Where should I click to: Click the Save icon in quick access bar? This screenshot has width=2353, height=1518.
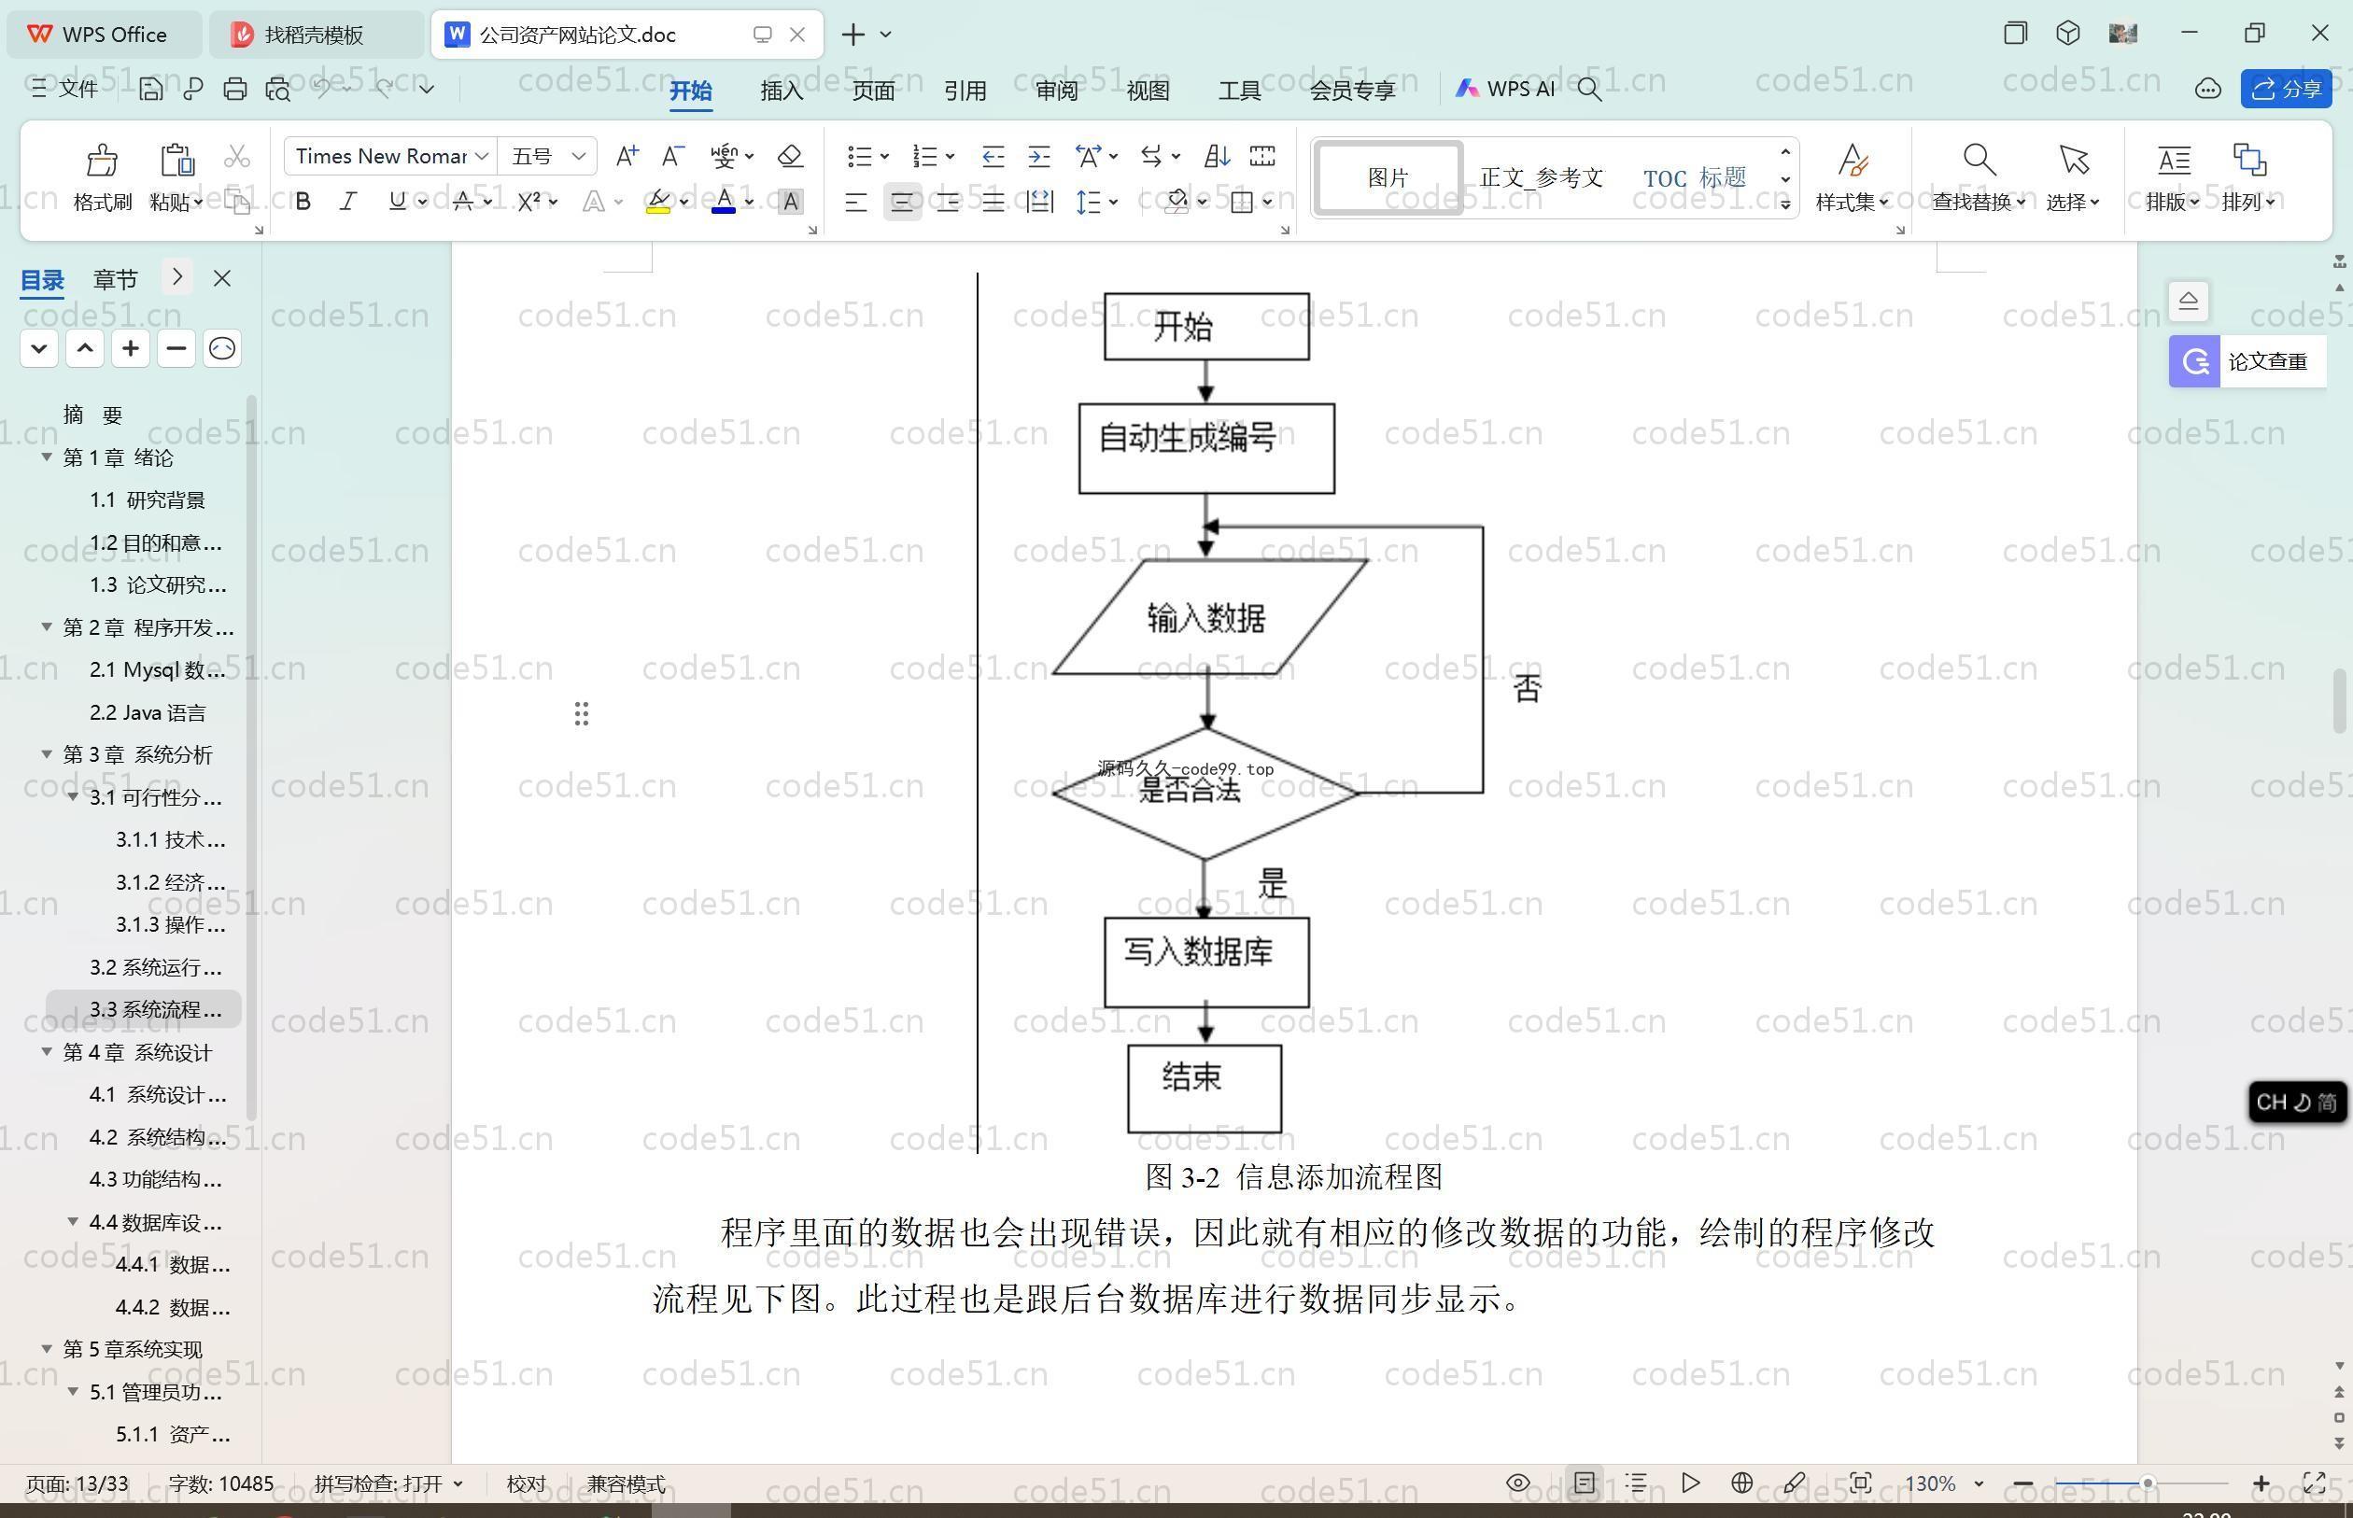[x=149, y=89]
